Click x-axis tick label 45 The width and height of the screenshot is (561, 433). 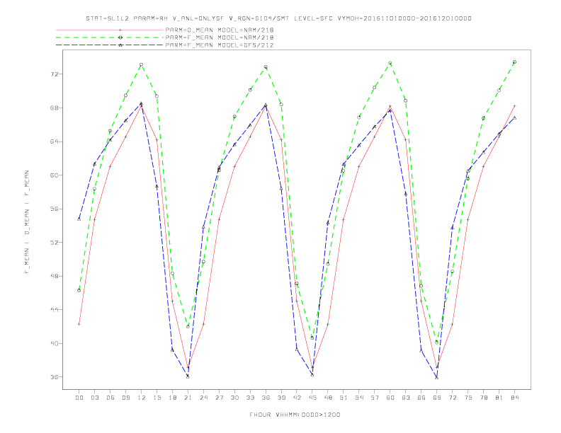click(x=312, y=398)
